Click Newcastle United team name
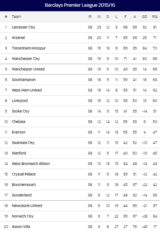The height and width of the screenshot is (234, 160). [27, 205]
